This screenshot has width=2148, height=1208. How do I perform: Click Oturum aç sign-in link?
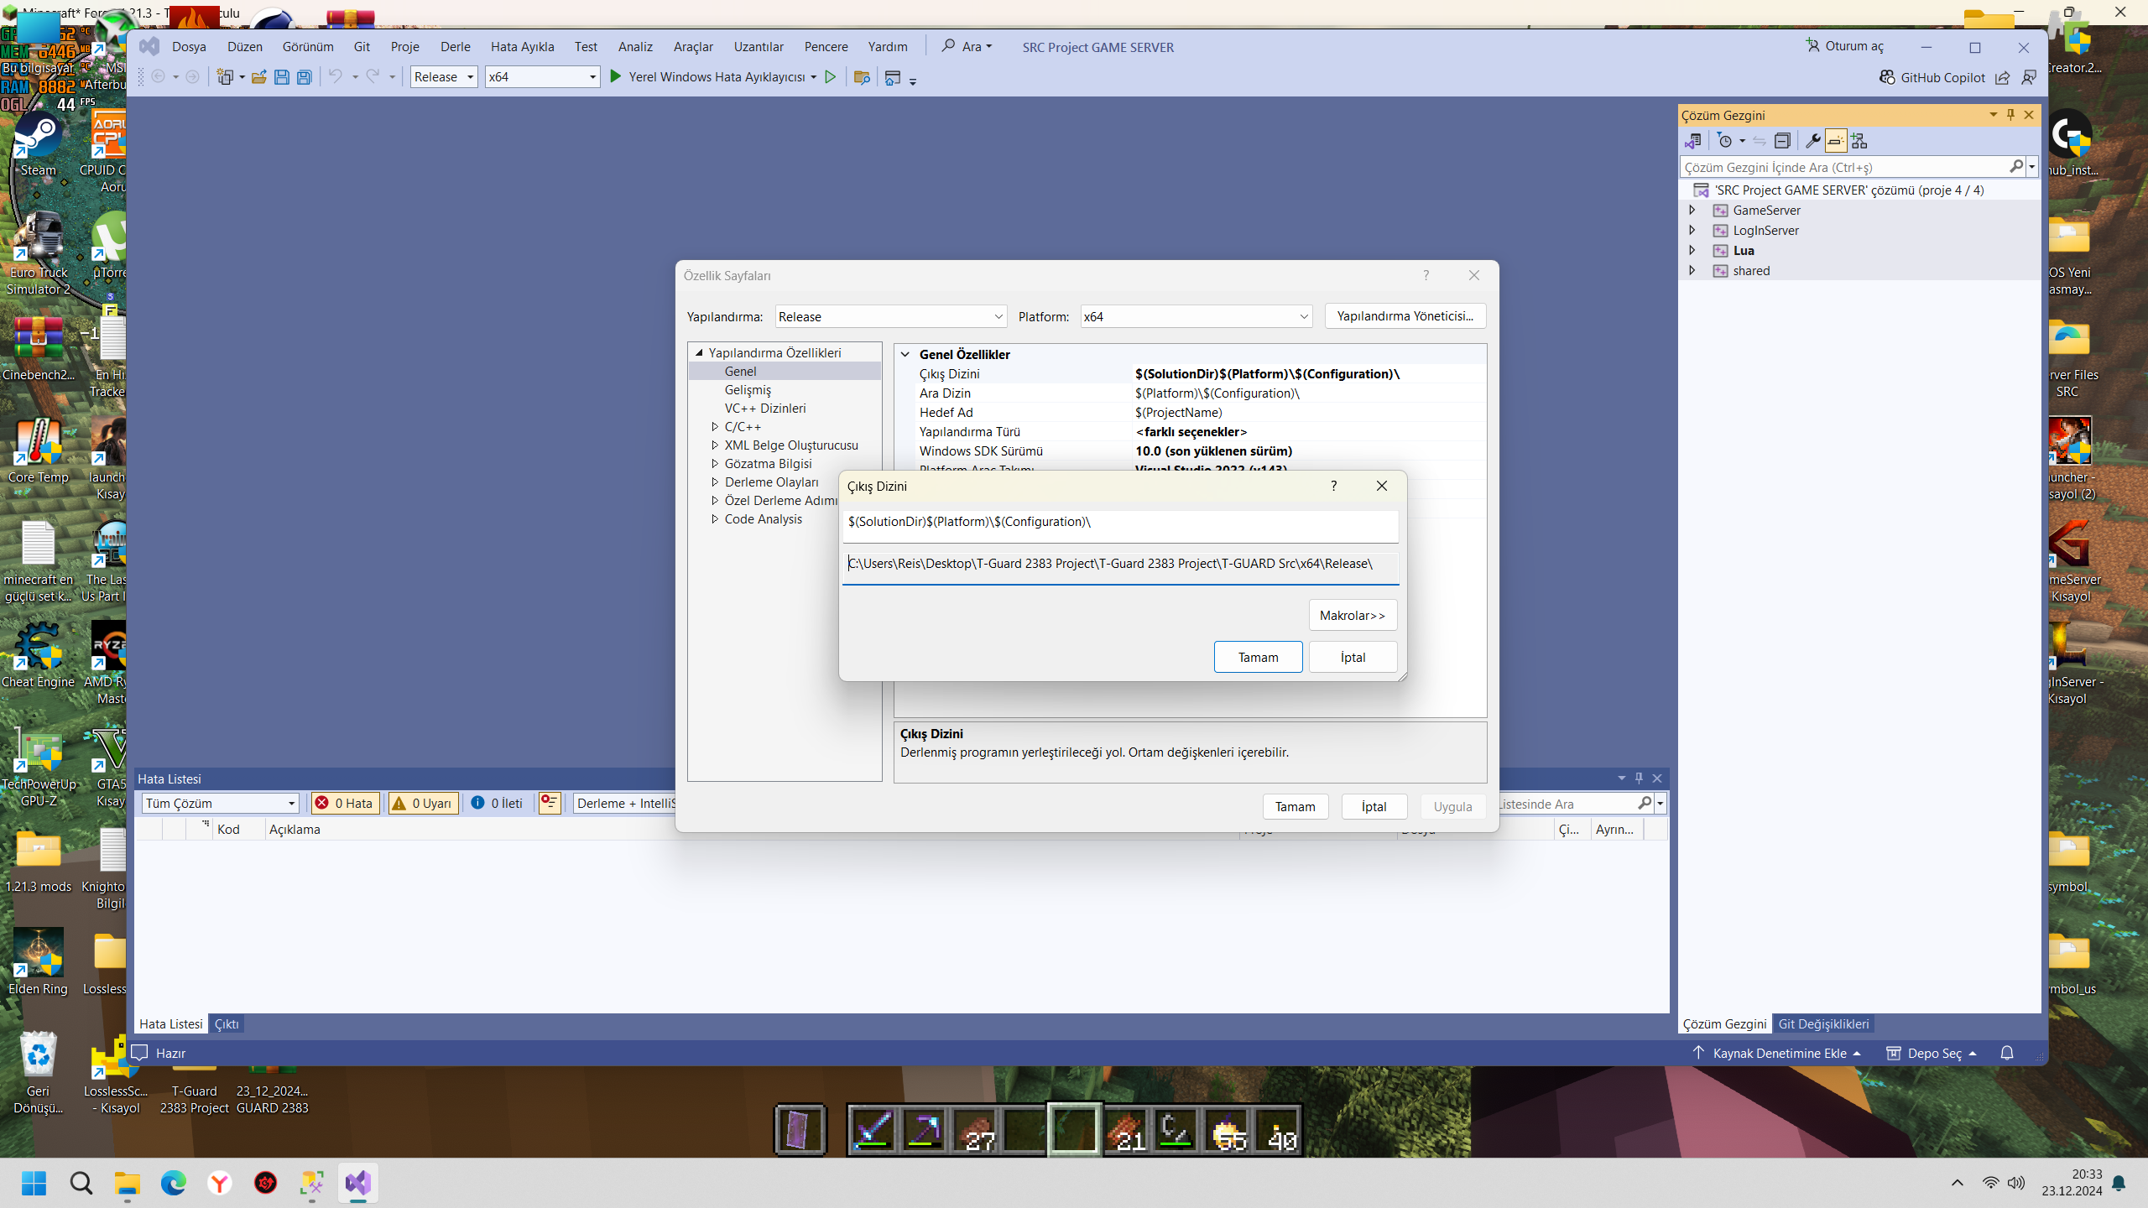[x=1845, y=46]
